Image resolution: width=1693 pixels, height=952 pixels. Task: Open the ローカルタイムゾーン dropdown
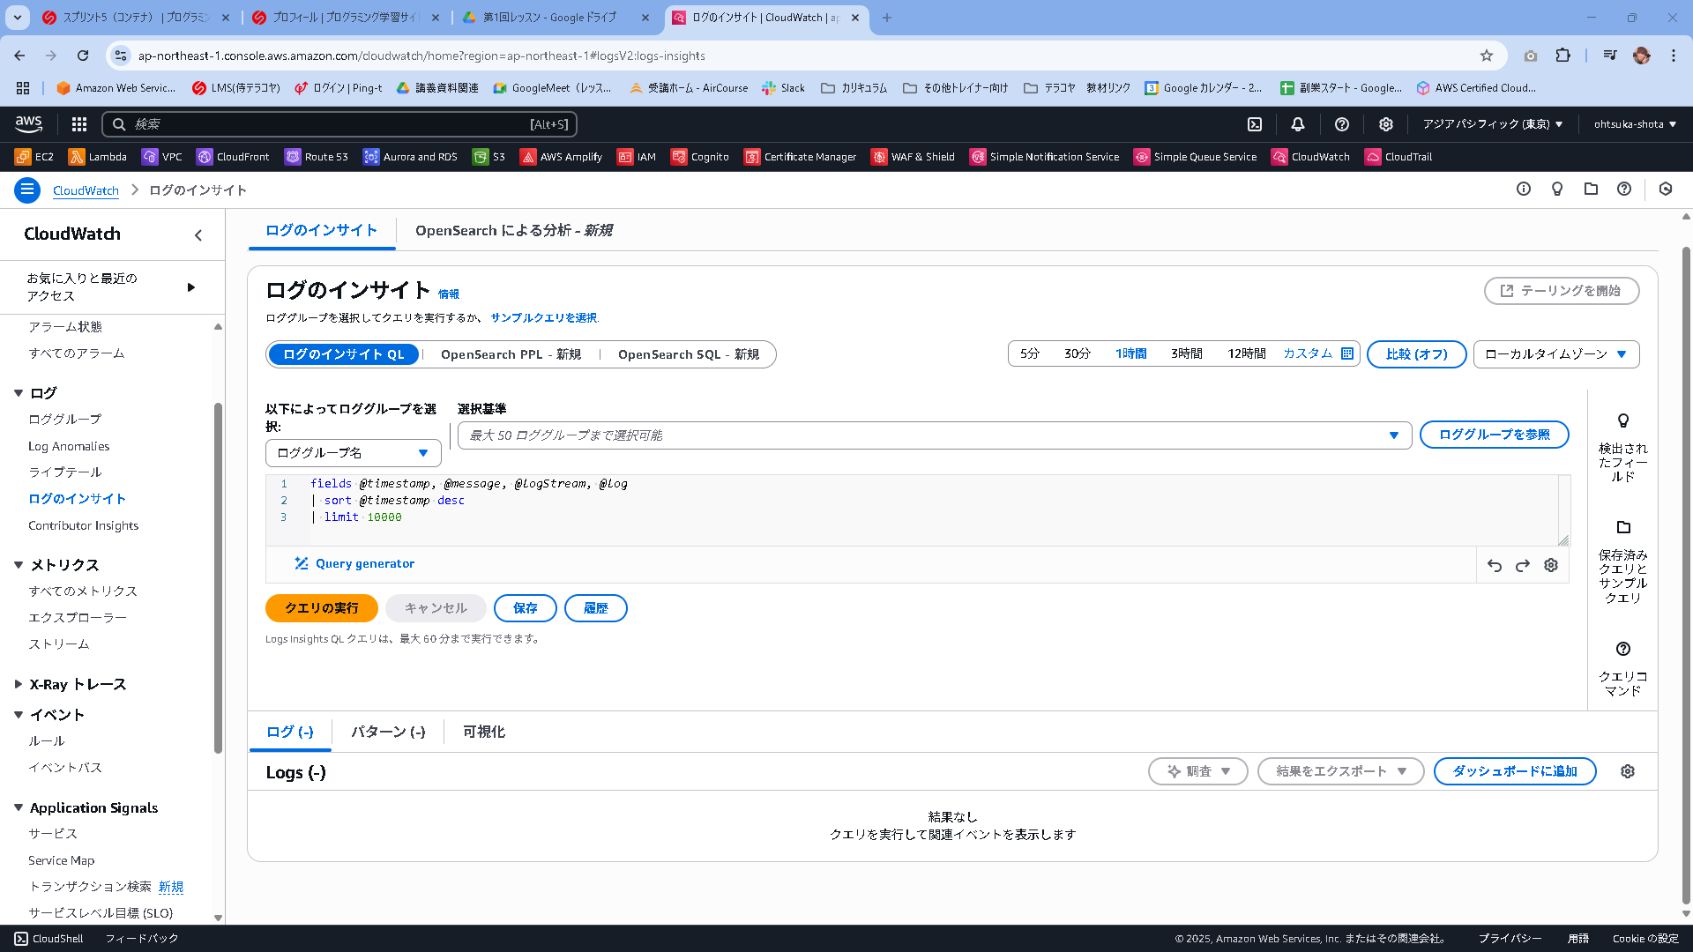click(x=1555, y=353)
